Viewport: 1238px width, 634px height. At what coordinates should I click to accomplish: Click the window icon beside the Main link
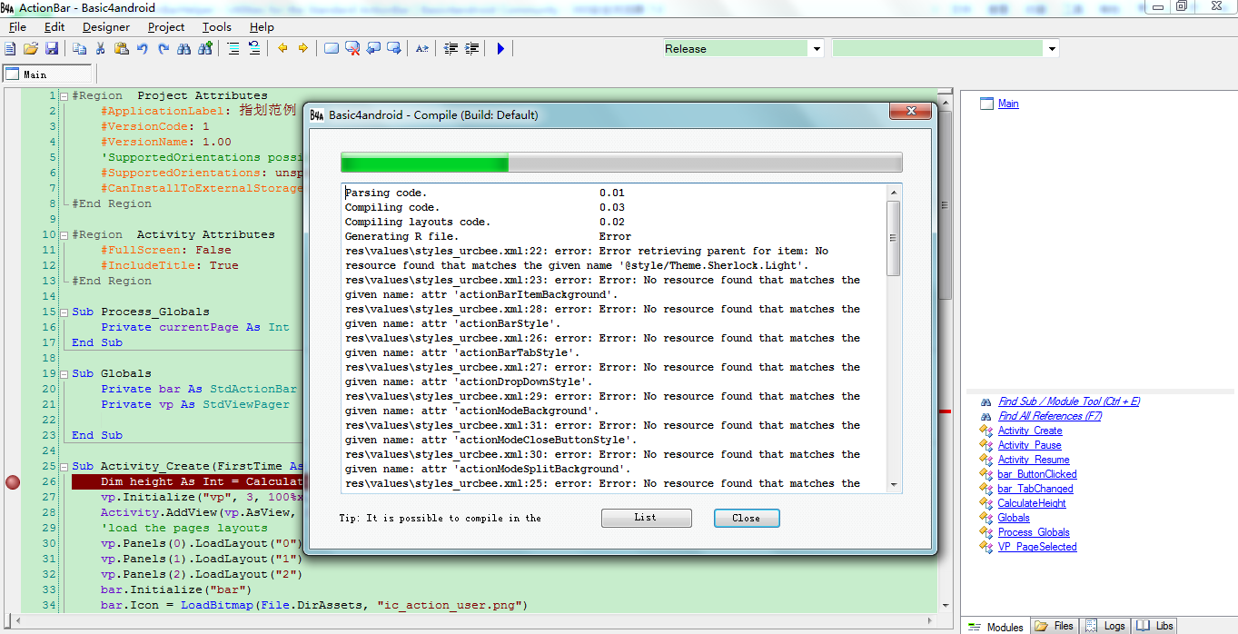[x=987, y=104]
